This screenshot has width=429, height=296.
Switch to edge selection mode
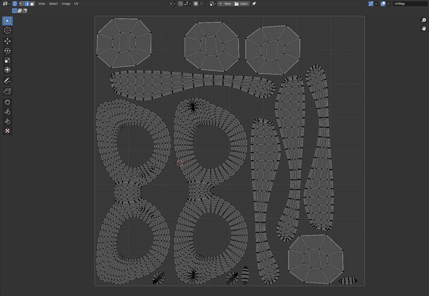(x=27, y=4)
